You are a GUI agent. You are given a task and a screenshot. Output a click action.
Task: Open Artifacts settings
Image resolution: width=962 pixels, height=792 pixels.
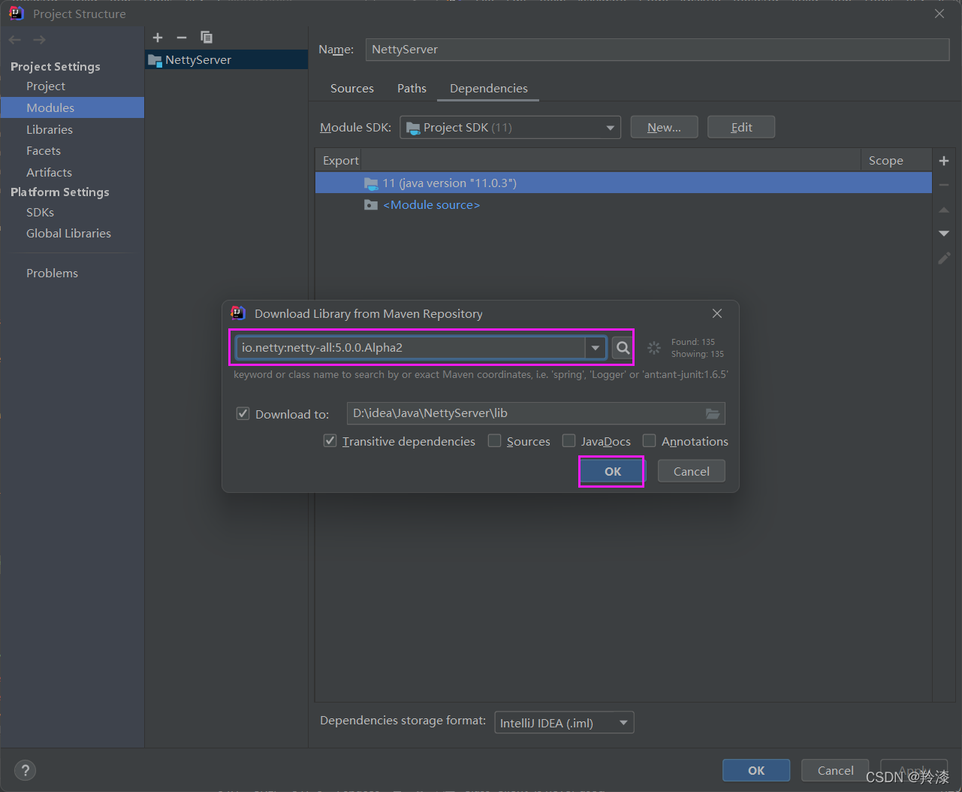tap(49, 173)
